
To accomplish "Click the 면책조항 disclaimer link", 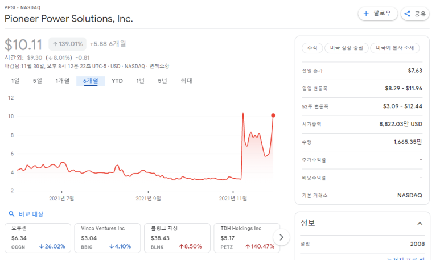I will tap(159, 66).
